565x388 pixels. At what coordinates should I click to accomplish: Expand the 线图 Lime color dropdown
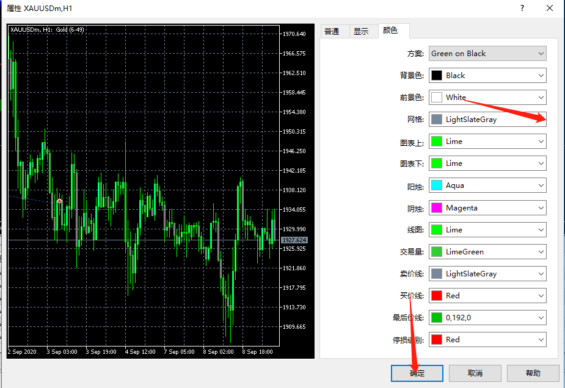pyautogui.click(x=487, y=229)
